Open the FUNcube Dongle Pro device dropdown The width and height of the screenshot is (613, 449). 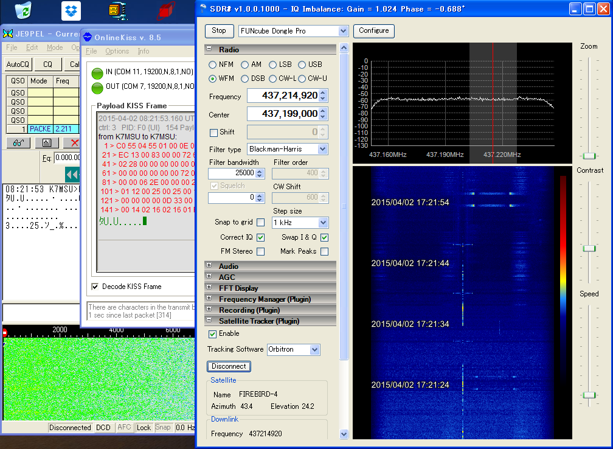point(343,31)
